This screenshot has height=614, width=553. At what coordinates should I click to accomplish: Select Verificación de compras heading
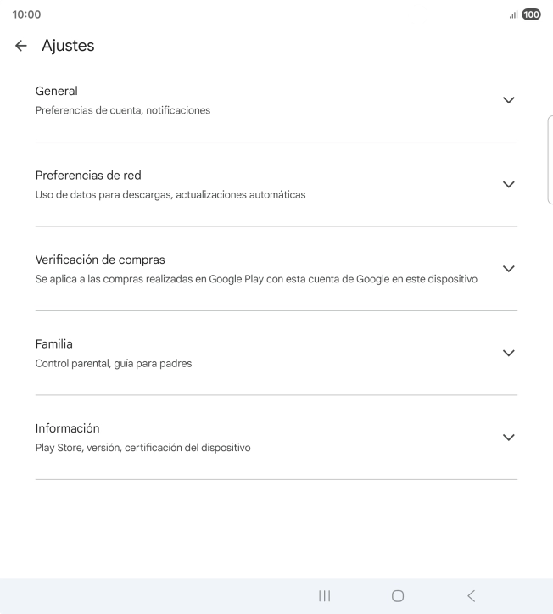click(100, 260)
